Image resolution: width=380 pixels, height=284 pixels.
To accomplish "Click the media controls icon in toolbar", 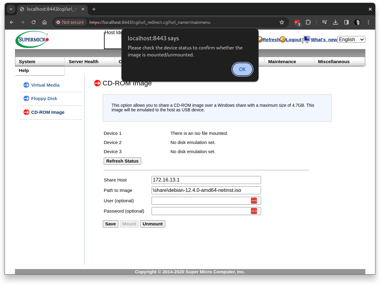I will click(x=324, y=22).
